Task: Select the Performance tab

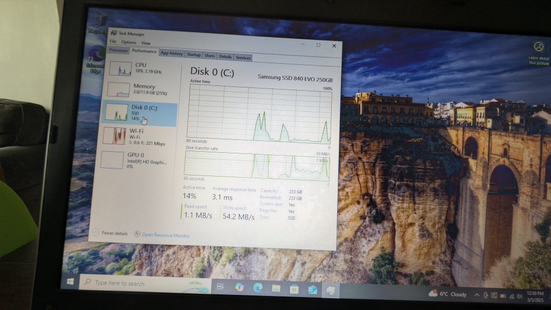Action: (x=144, y=51)
